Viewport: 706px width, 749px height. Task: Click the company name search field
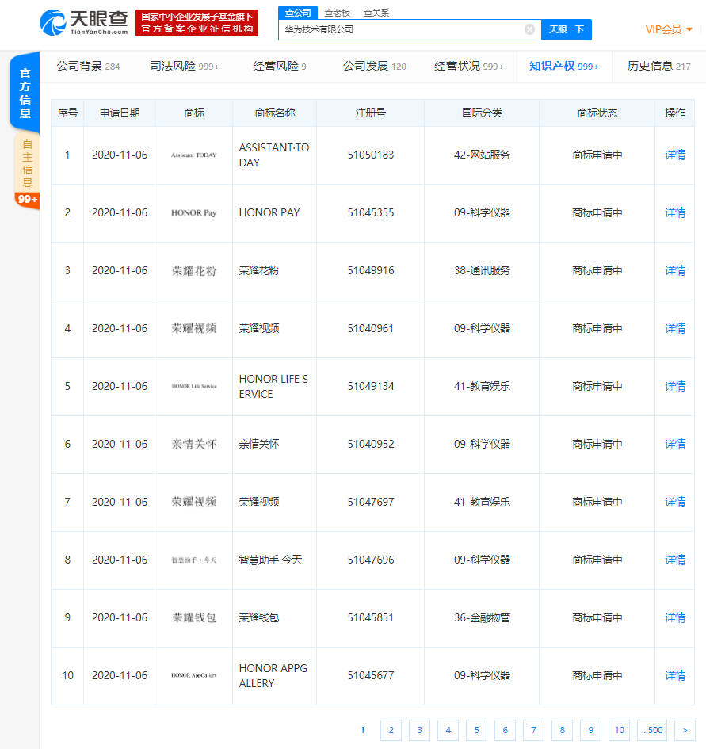coord(400,29)
